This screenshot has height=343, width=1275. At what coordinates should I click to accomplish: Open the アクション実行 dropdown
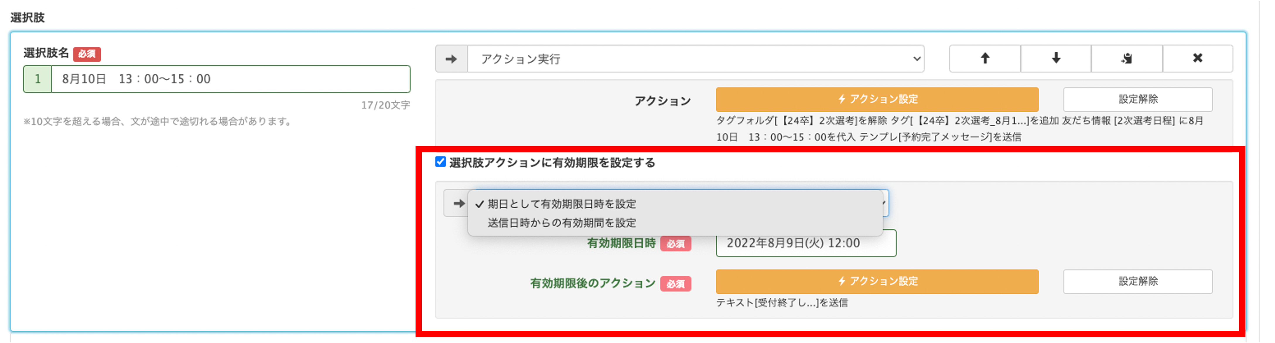pyautogui.click(x=695, y=59)
